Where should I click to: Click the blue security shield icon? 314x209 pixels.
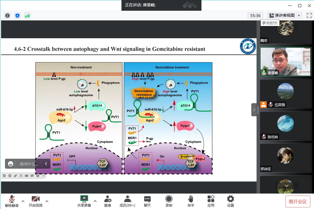click(17, 16)
